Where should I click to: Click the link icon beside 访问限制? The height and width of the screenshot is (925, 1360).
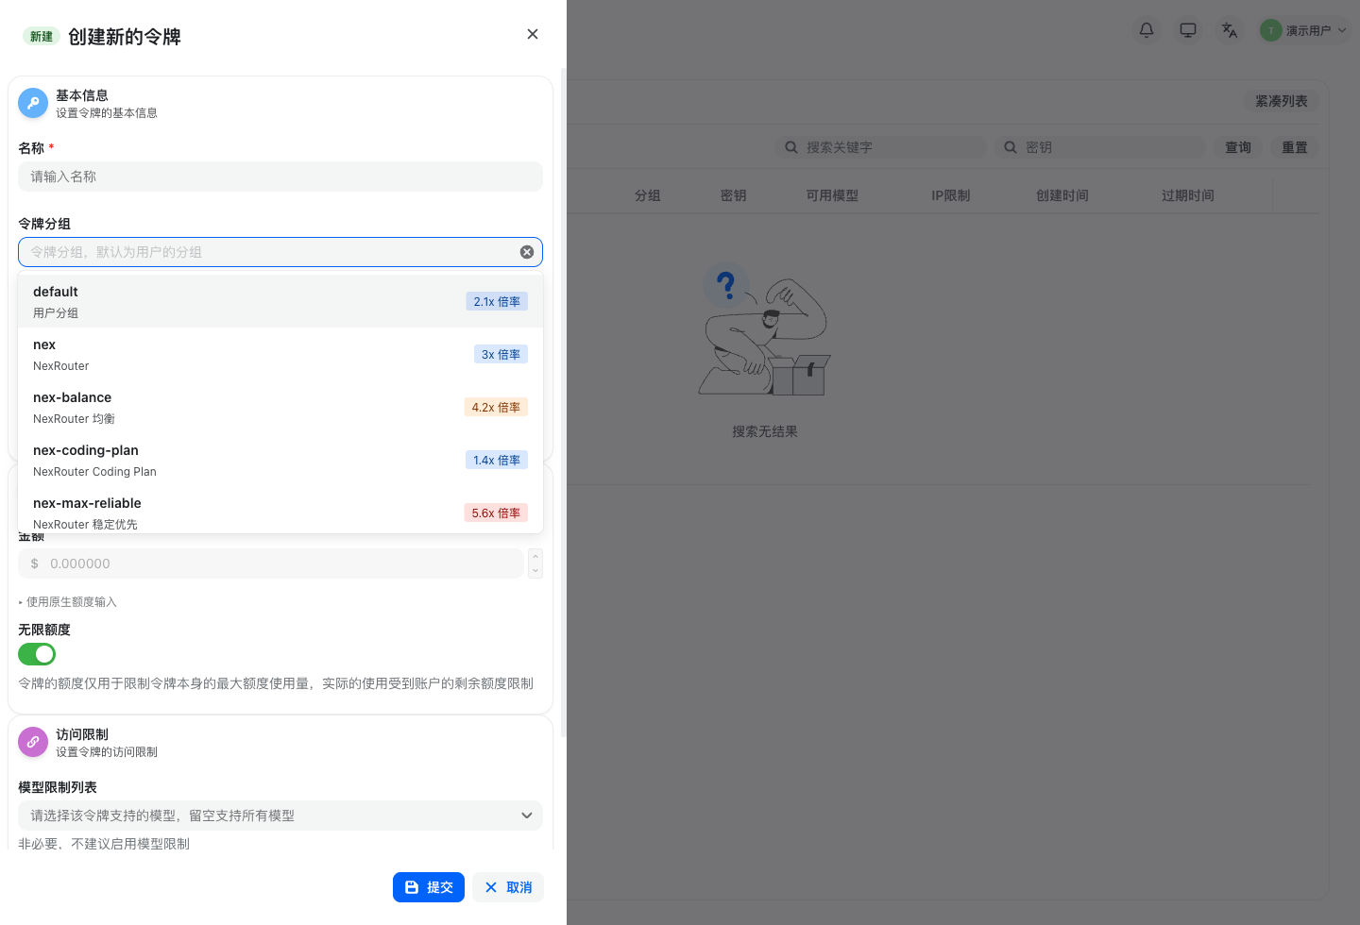click(33, 742)
